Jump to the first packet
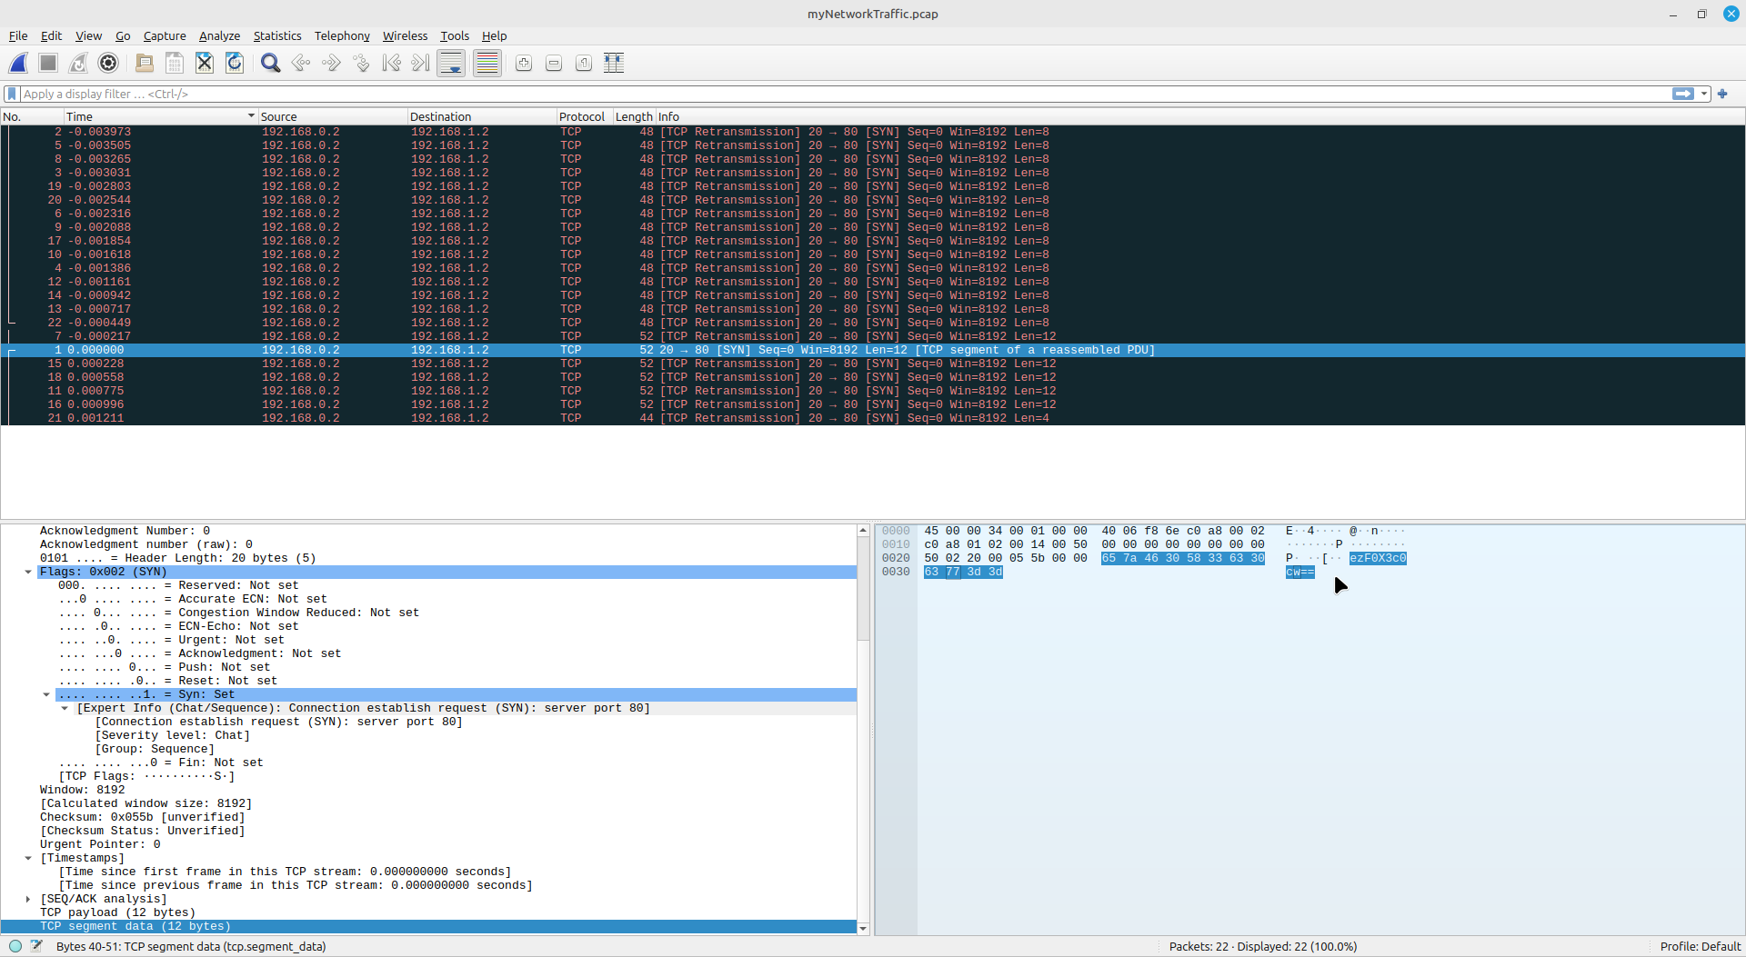Viewport: 1746px width, 957px height. click(x=391, y=63)
